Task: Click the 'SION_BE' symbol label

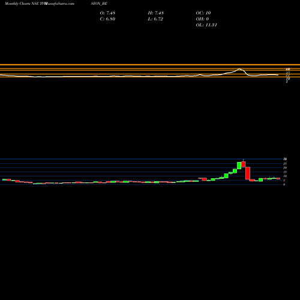Action: 99,4
